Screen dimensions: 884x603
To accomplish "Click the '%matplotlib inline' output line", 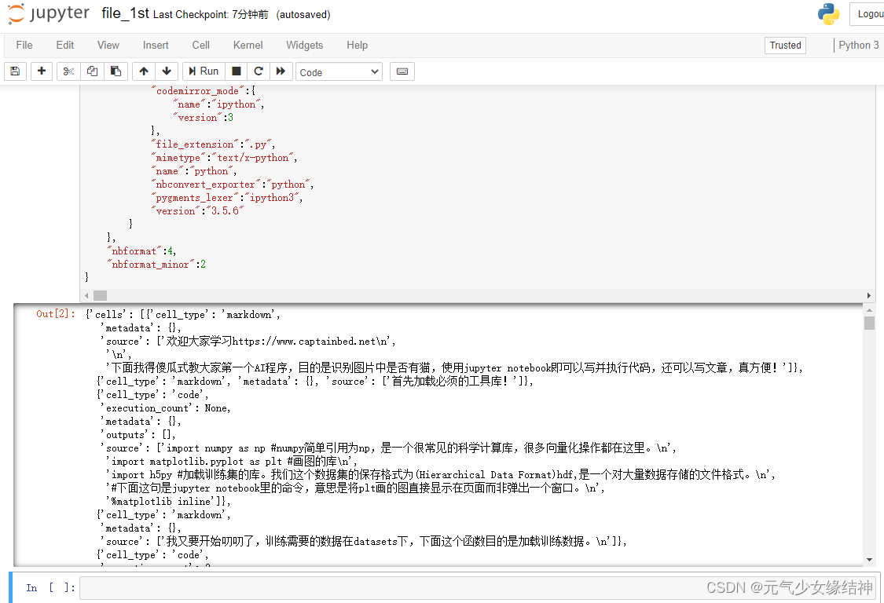I will click(x=168, y=501).
